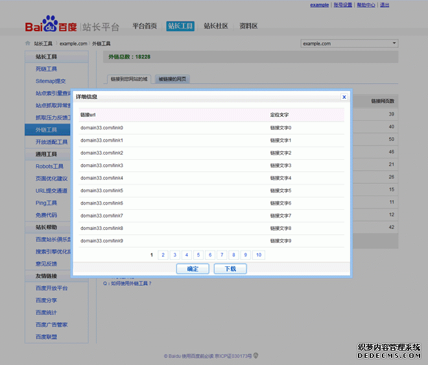Viewport: 428px width, 365px height.
Task: Select Sitemap提交 in the sidebar
Action: 51,81
